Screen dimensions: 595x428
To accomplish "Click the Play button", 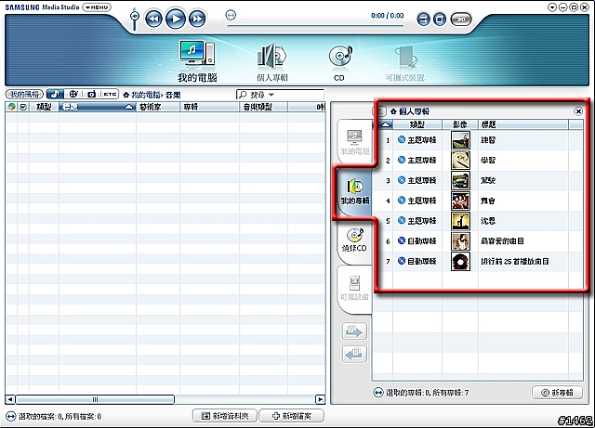I will (x=176, y=19).
